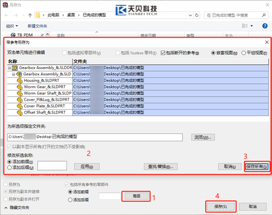Click the 已完成的模型 breadcrumb

coord(95,15)
